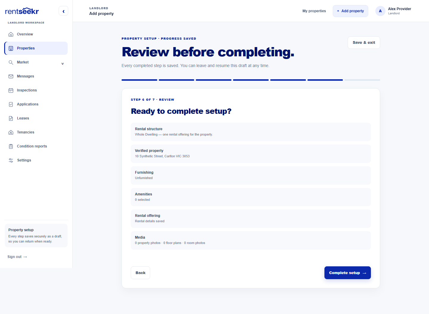Open Inspections from the sidebar
The height and width of the screenshot is (314, 429).
(x=36, y=90)
